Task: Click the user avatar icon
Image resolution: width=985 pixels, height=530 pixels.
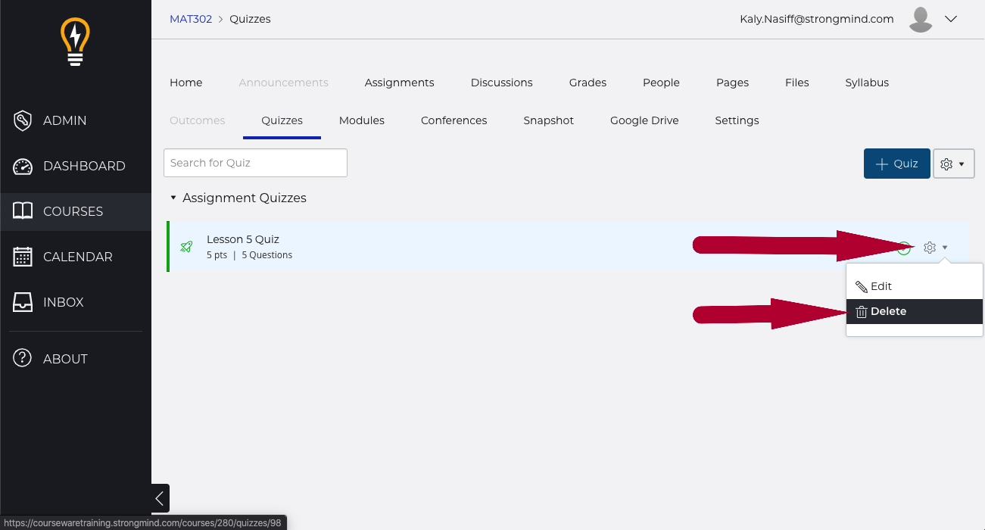Action: tap(920, 20)
